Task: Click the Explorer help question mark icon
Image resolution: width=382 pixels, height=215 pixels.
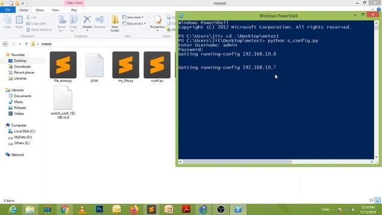Action: [x=379, y=10]
